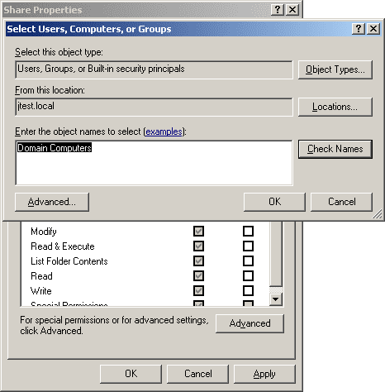Click Apply in Share Properties

(x=264, y=374)
